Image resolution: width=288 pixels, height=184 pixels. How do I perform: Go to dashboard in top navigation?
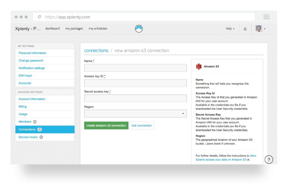point(52,28)
